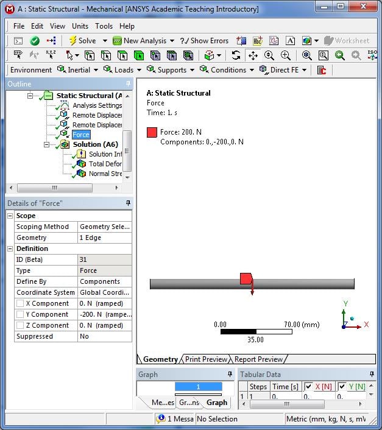Open the Units menu
Screen dimensions: 382x430
[80, 26]
